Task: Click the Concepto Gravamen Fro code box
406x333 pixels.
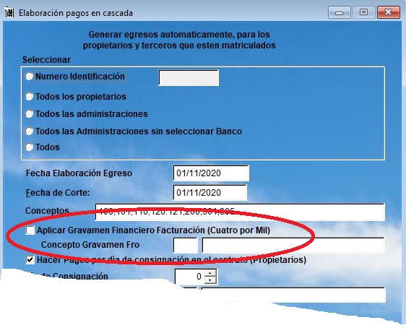Action: click(x=185, y=245)
